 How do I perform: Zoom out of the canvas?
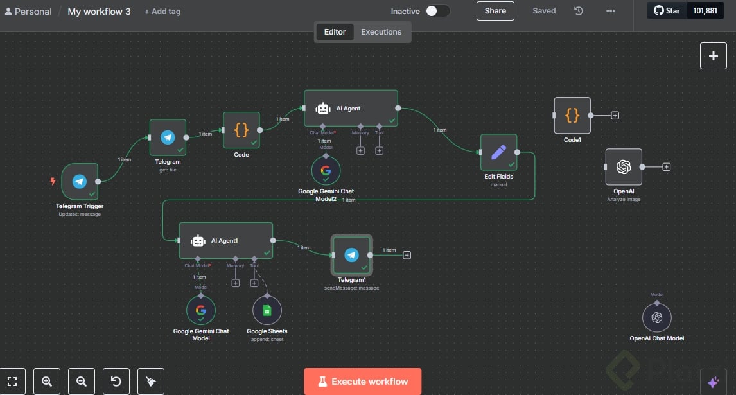[x=81, y=382]
